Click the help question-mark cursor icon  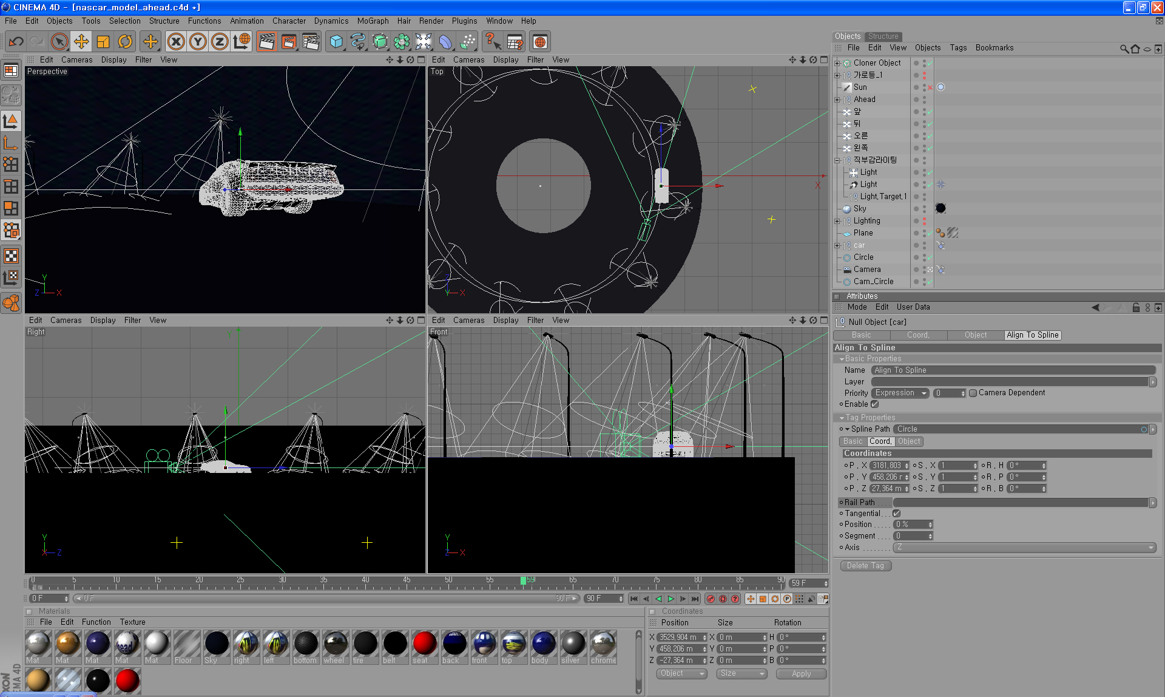(x=493, y=41)
